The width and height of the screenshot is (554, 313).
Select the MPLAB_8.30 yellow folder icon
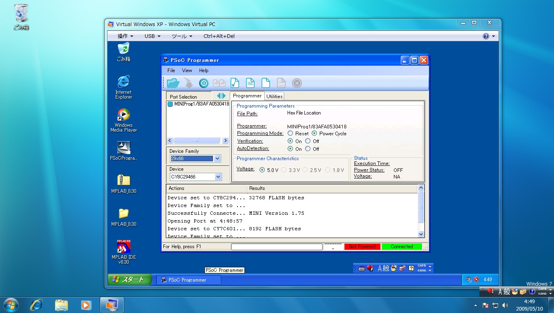click(x=123, y=217)
